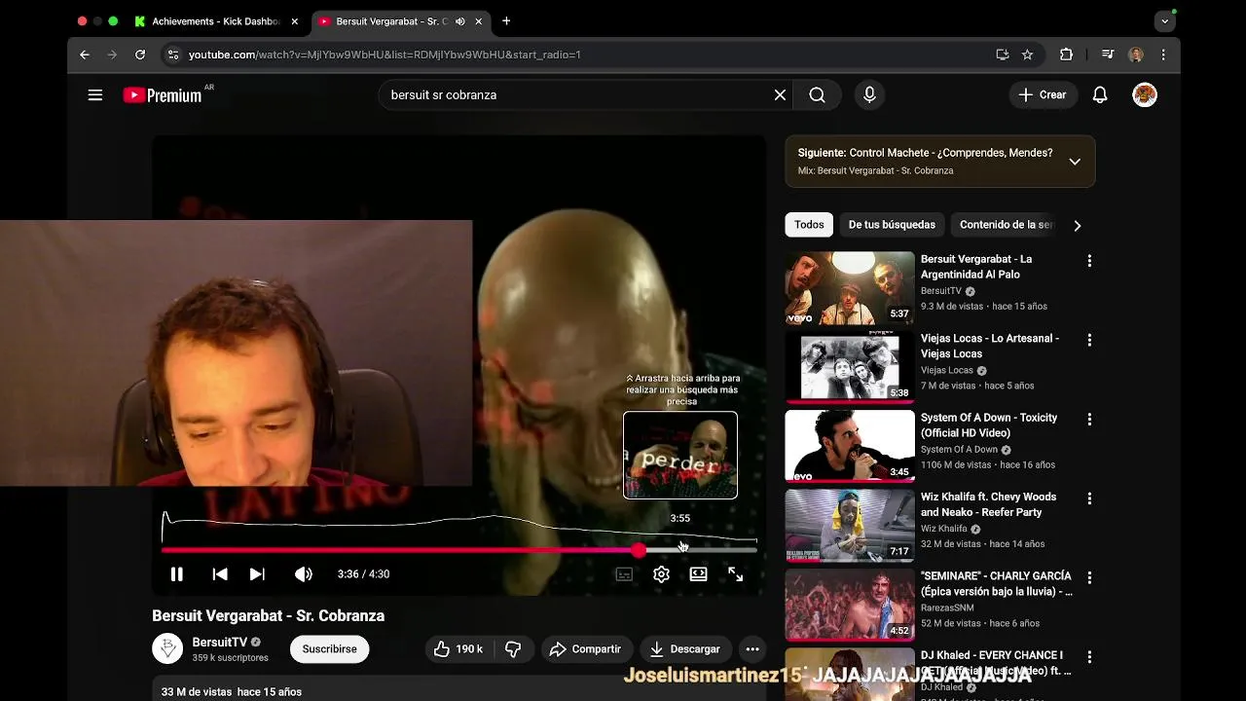Open YouTube notifications bell

tap(1100, 94)
